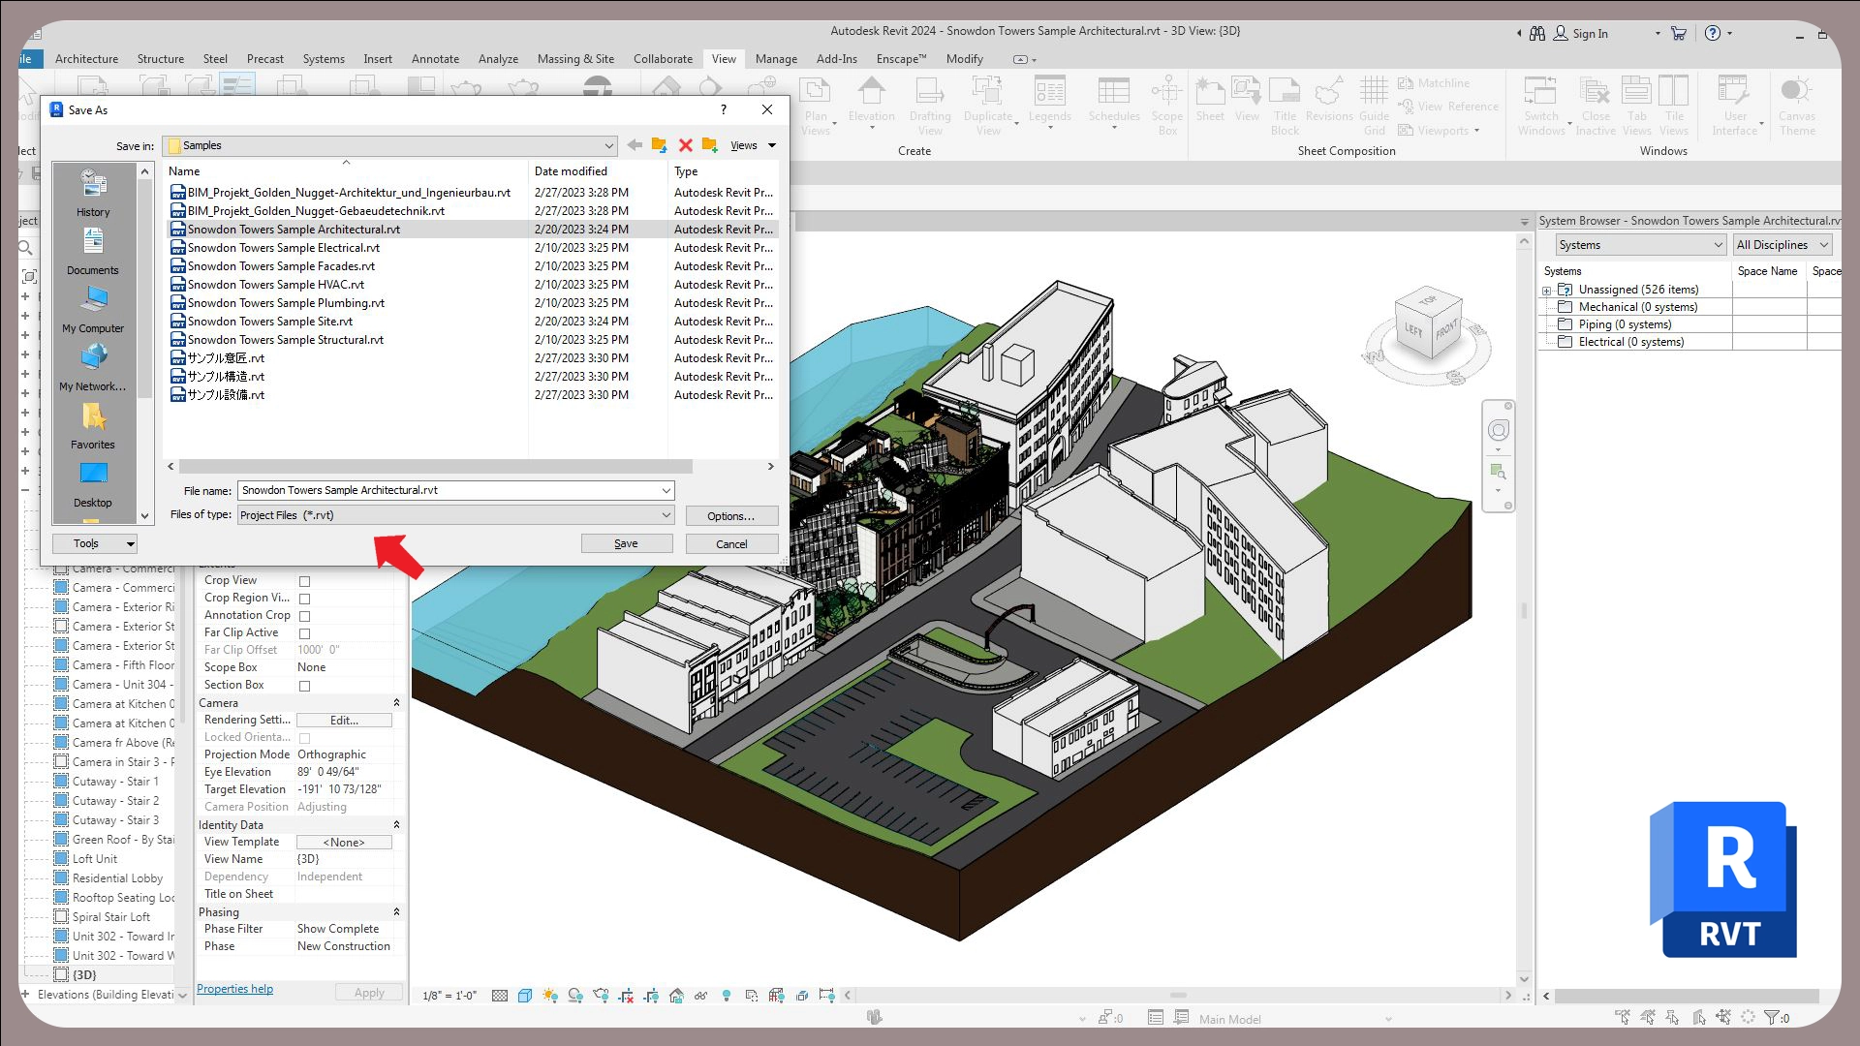Expand the Unassigned systems tree node
Image resolution: width=1860 pixels, height=1046 pixels.
pos(1546,291)
